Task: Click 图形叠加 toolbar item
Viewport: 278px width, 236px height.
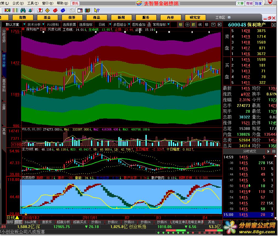Action: tap(139, 24)
